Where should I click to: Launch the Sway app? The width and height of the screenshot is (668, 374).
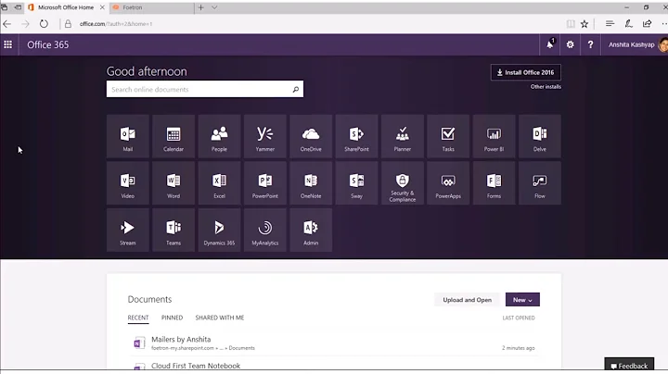[356, 183]
